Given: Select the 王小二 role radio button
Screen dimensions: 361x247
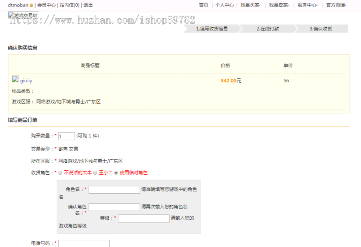Looking at the screenshot, I should click(95, 173).
